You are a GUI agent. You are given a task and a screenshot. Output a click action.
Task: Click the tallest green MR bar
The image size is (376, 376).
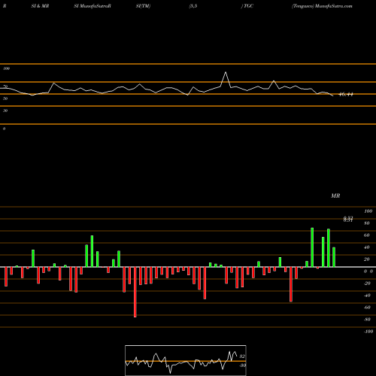point(312,247)
